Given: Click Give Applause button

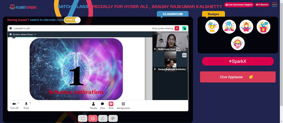Looking at the screenshot, I should click(x=238, y=77).
